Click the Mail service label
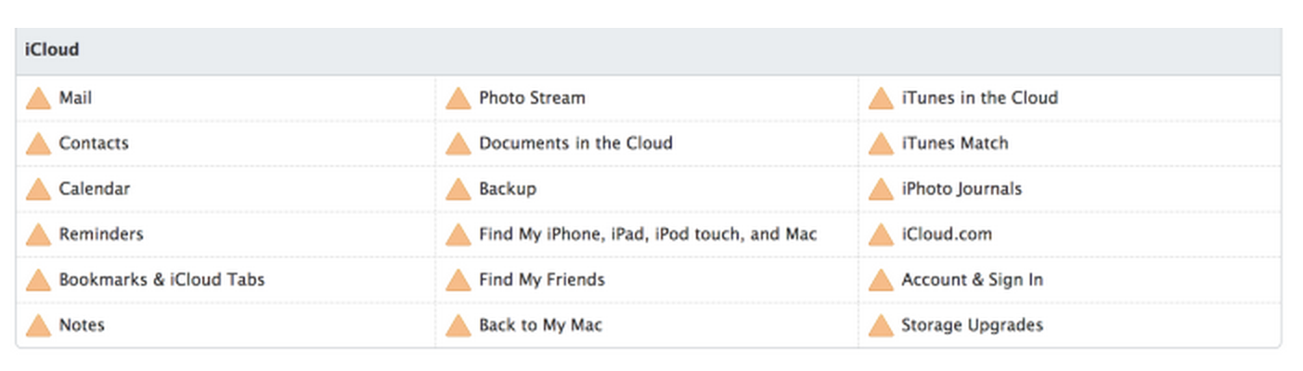The image size is (1303, 371). [75, 98]
